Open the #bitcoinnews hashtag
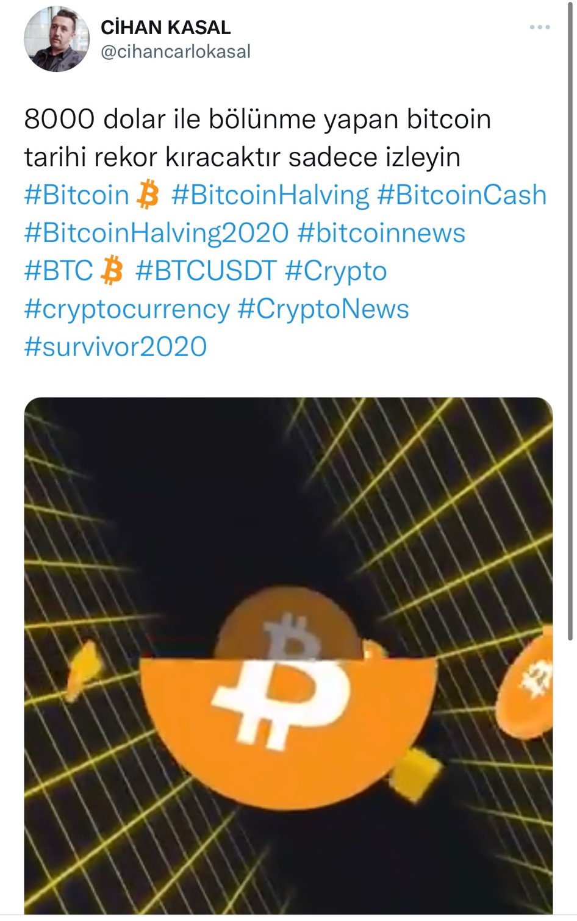 click(x=381, y=233)
